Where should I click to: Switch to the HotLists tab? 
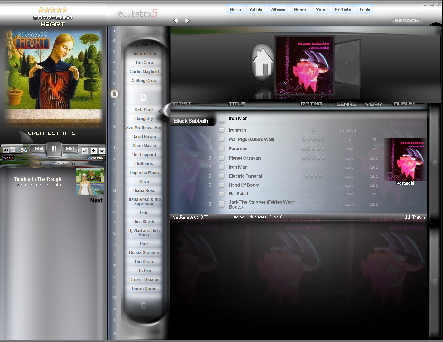pos(342,10)
